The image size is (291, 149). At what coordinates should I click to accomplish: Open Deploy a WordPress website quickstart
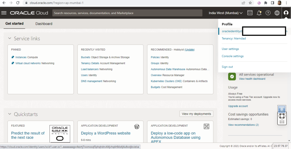106,133
